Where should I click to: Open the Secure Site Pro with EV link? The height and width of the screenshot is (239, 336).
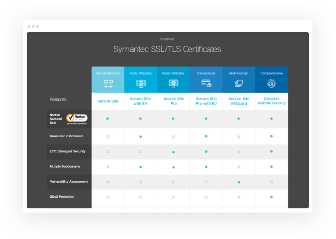[x=206, y=101]
